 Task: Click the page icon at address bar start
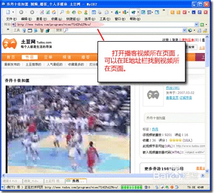click(x=14, y=25)
